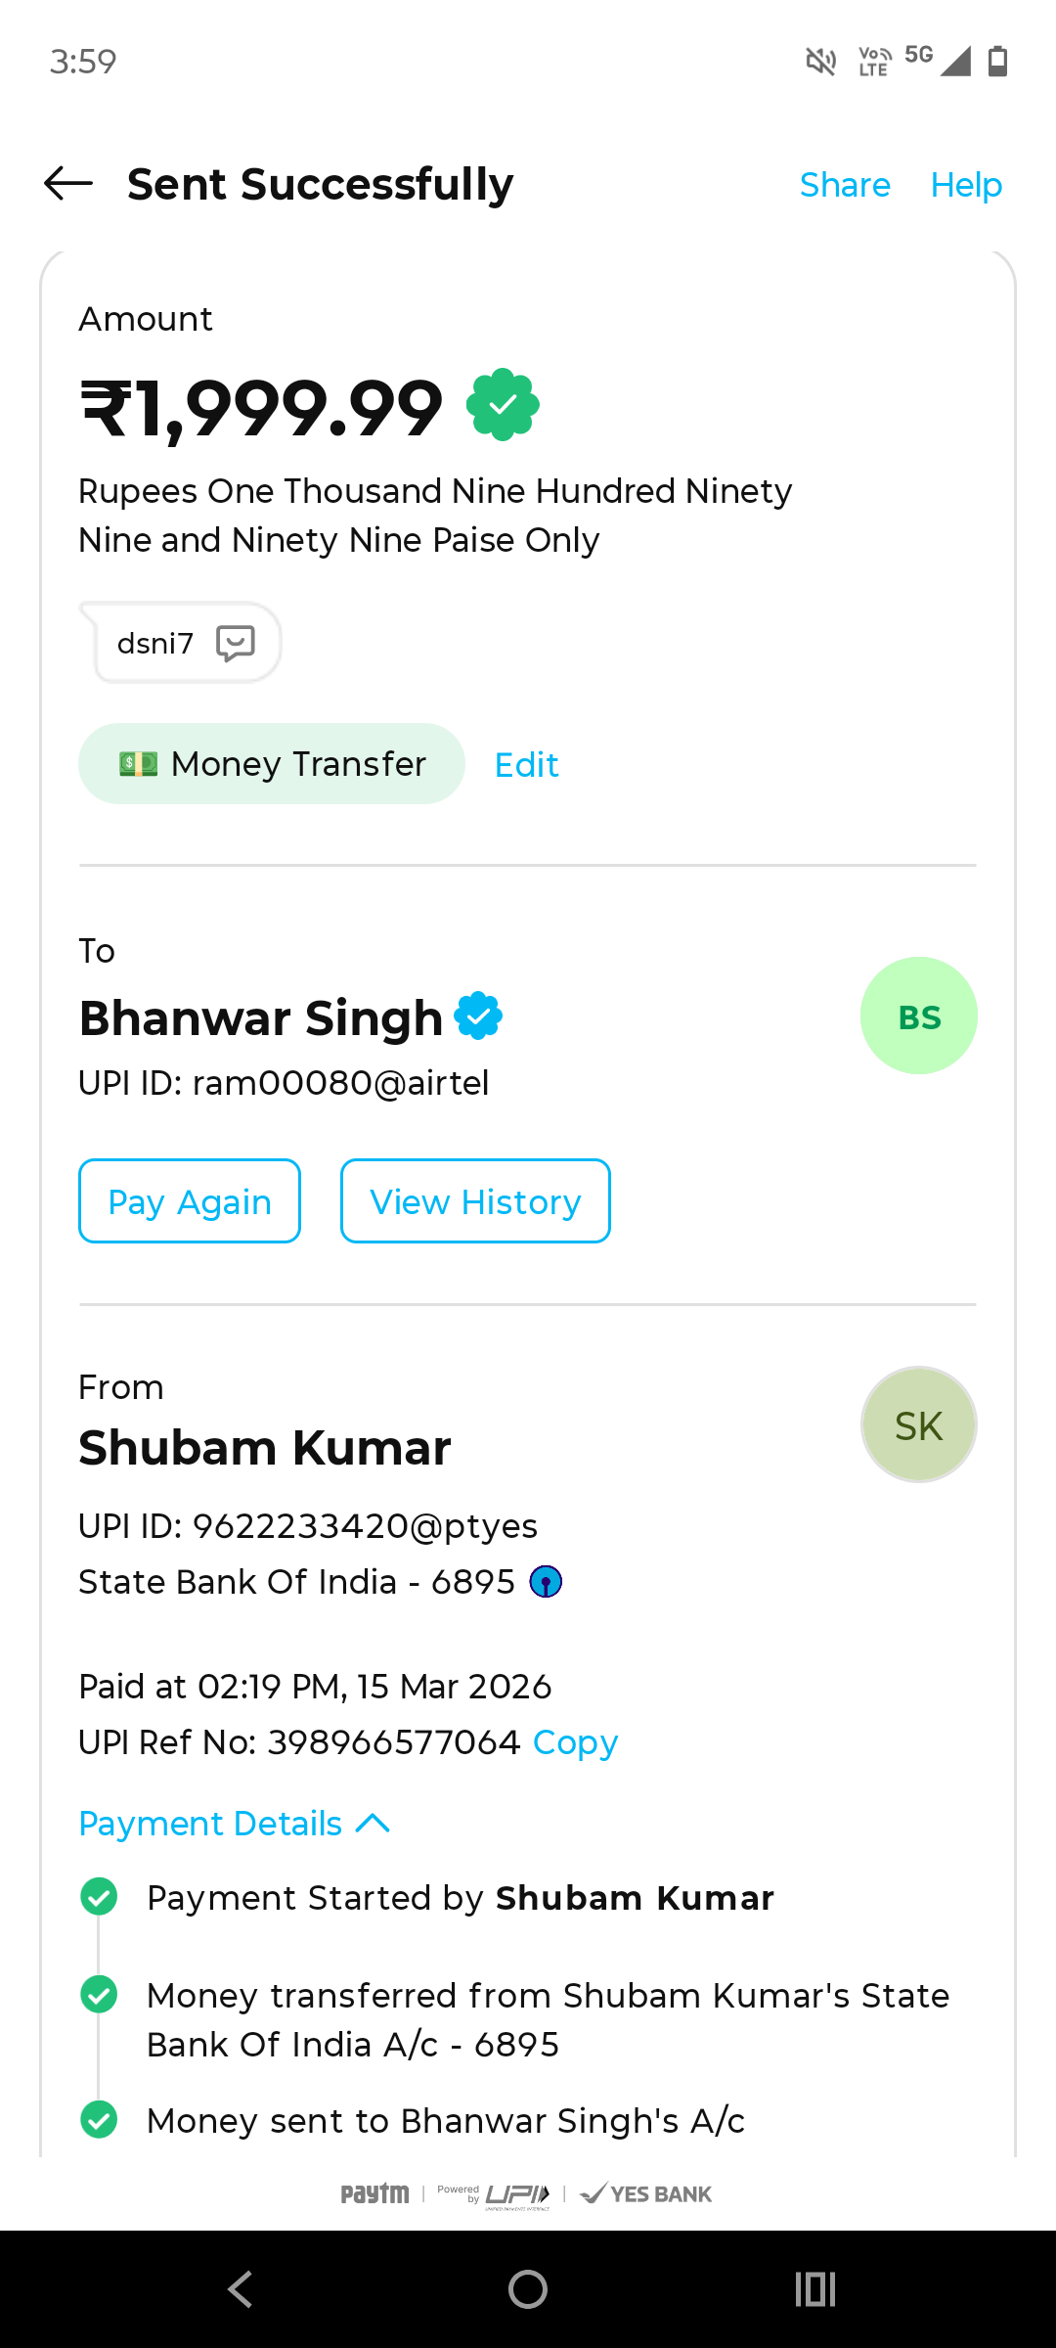The image size is (1056, 2348).
Task: Copy the UPI reference number
Action: 575,1742
